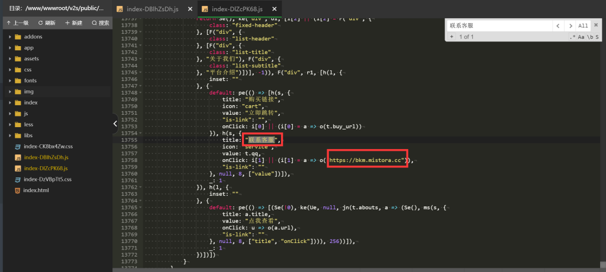Click the "点我查看" string in code

click(x=261, y=221)
